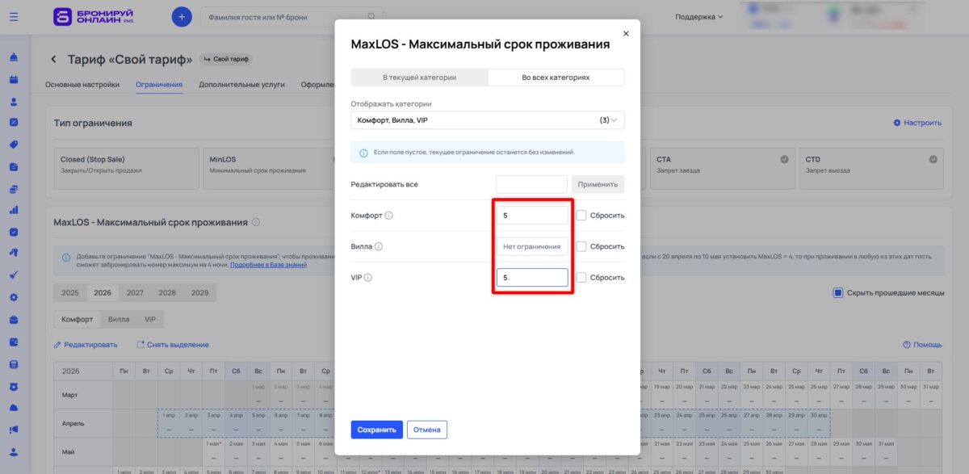Open the settings gear icon in sidebar
The height and width of the screenshot is (474, 969).
[x=15, y=298]
